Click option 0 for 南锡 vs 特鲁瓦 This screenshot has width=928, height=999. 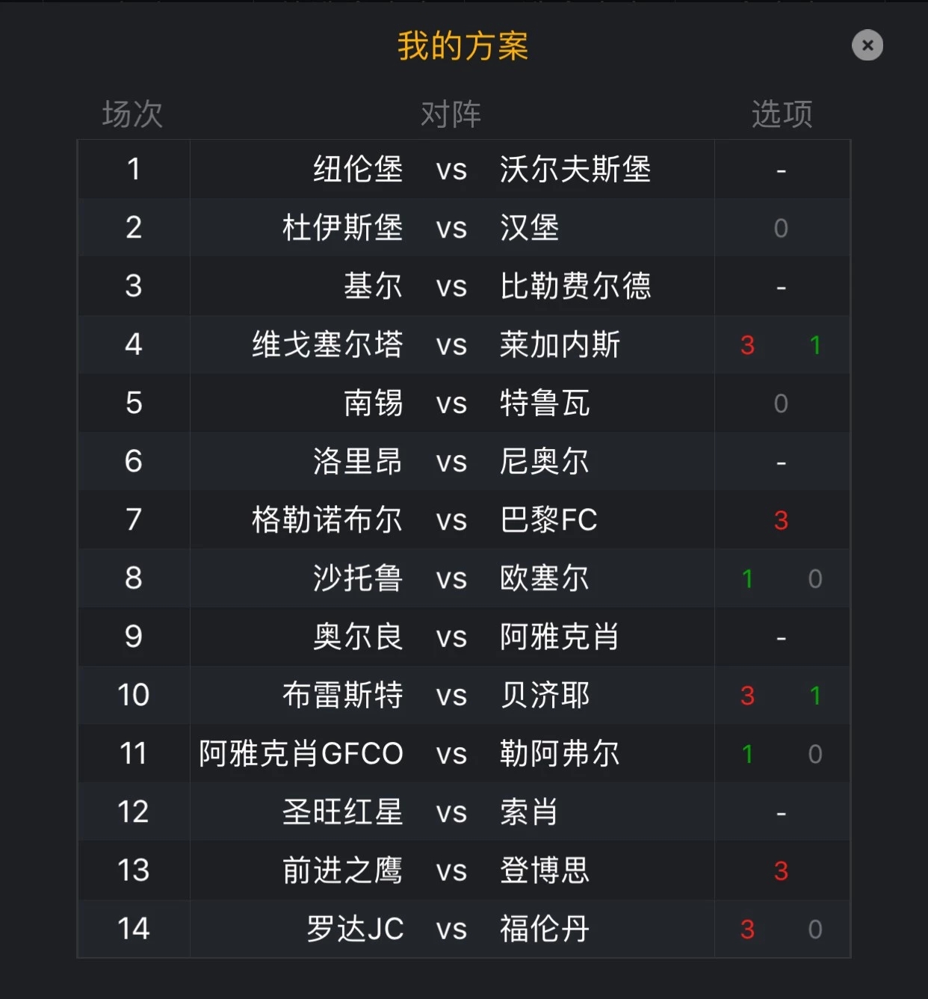point(781,403)
